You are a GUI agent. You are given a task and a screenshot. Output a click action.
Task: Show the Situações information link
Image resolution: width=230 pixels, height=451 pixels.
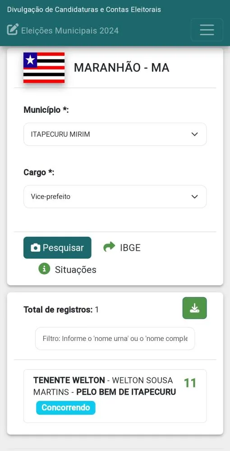[x=76, y=270]
